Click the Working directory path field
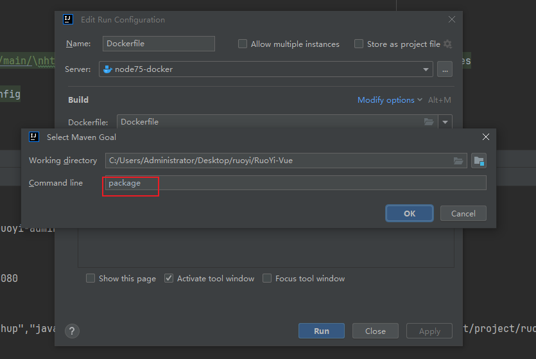The width and height of the screenshot is (536, 359). pyautogui.click(x=286, y=161)
